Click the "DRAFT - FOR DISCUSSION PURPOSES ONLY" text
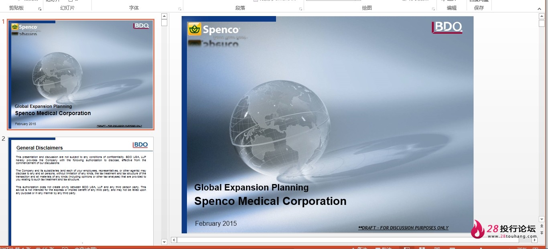548x249 pixels. [403, 228]
